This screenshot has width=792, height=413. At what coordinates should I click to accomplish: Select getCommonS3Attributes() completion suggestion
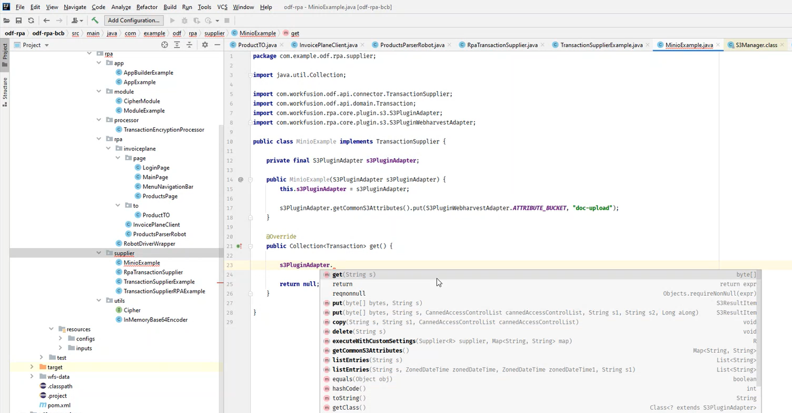(539, 350)
